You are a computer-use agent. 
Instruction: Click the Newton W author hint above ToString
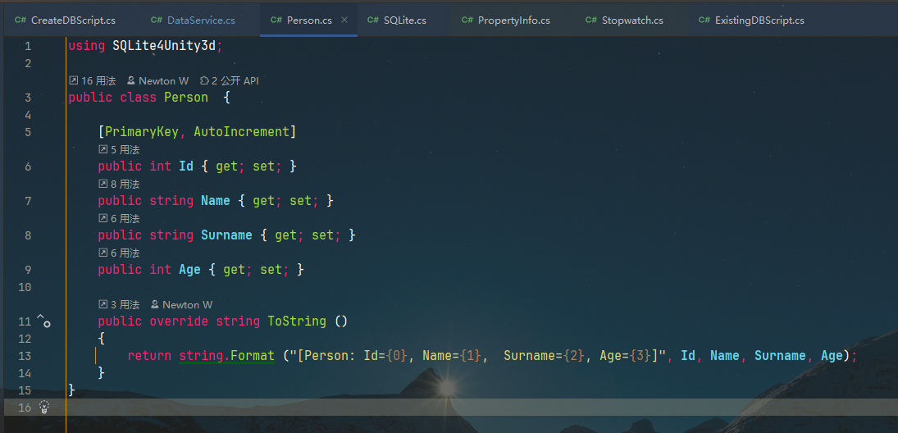click(x=181, y=305)
